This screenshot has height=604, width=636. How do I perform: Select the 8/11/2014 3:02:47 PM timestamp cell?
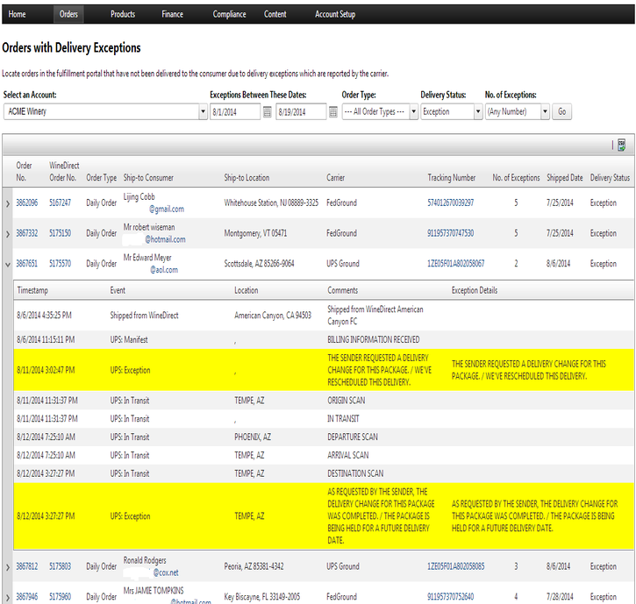(x=46, y=370)
